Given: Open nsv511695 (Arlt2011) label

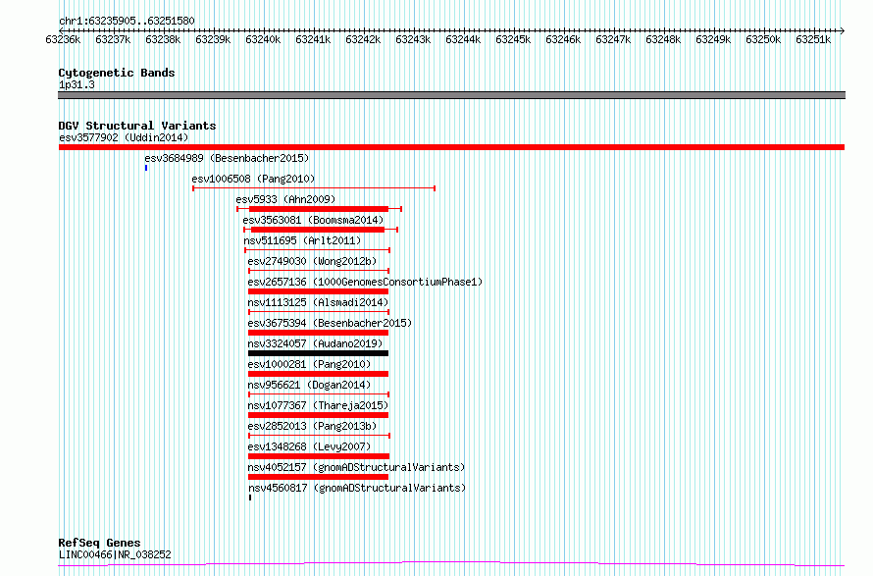Looking at the screenshot, I should tap(302, 240).
